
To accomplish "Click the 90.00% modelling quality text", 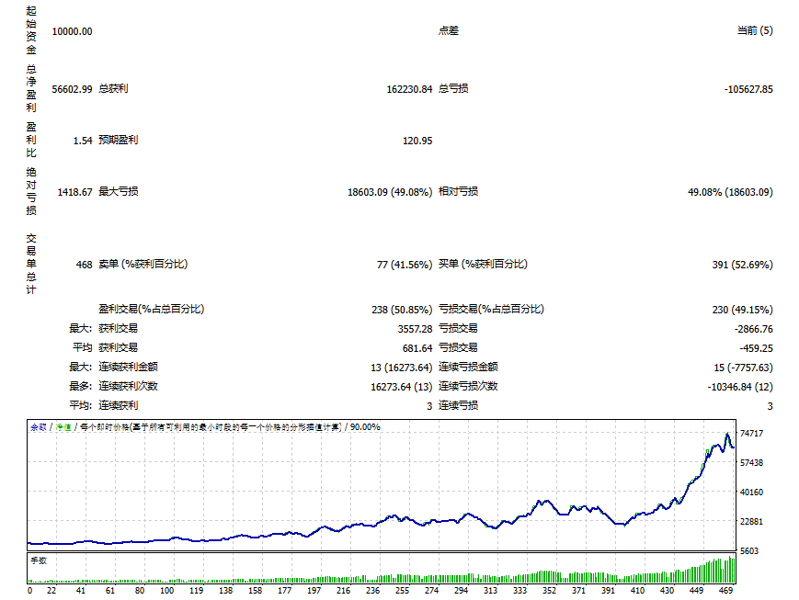I will click(x=365, y=427).
